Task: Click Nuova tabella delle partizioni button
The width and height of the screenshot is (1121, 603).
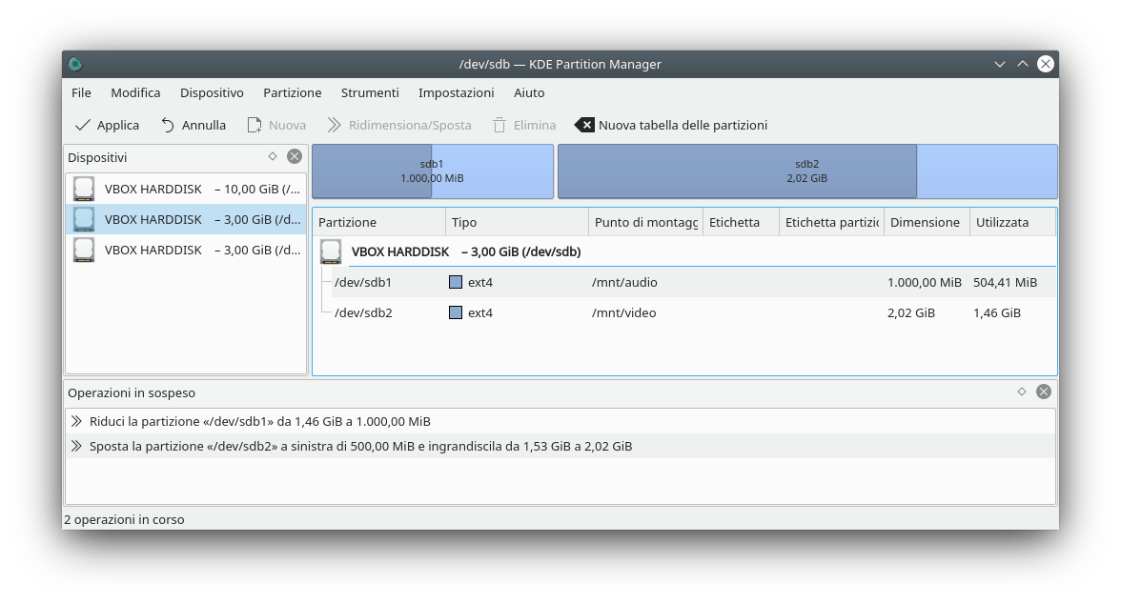Action: coord(671,125)
